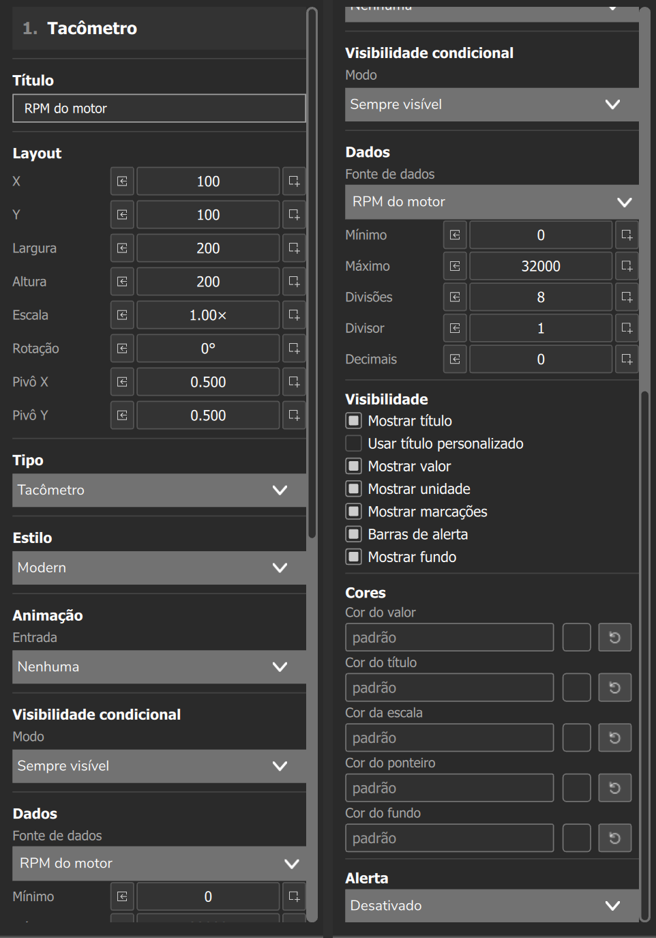Open the Tipo dropdown showing Tacômetro
Viewport: 656px width, 938px height.
[159, 490]
